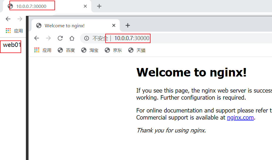Image resolution: width=272 pixels, height=160 pixels.
Task: Open 应用 apps shortcut in nginx window
Action: [x=43, y=50]
